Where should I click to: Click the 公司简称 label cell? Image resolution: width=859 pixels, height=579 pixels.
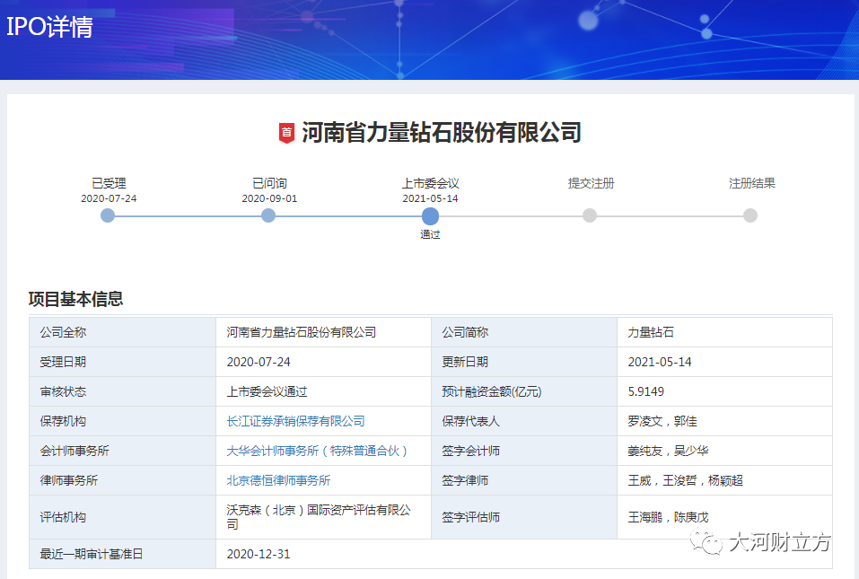coord(524,332)
